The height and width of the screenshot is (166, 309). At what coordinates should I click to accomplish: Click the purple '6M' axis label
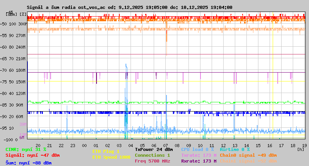point(22,137)
